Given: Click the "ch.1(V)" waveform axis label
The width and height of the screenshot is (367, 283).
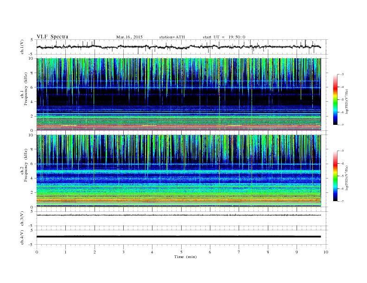Looking at the screenshot, I should pyautogui.click(x=22, y=47).
